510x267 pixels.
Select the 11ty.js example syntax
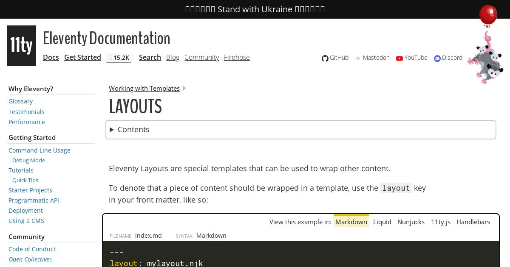pos(440,222)
